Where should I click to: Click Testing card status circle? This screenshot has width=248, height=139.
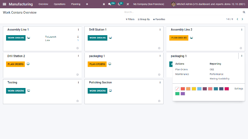[x=78, y=101]
